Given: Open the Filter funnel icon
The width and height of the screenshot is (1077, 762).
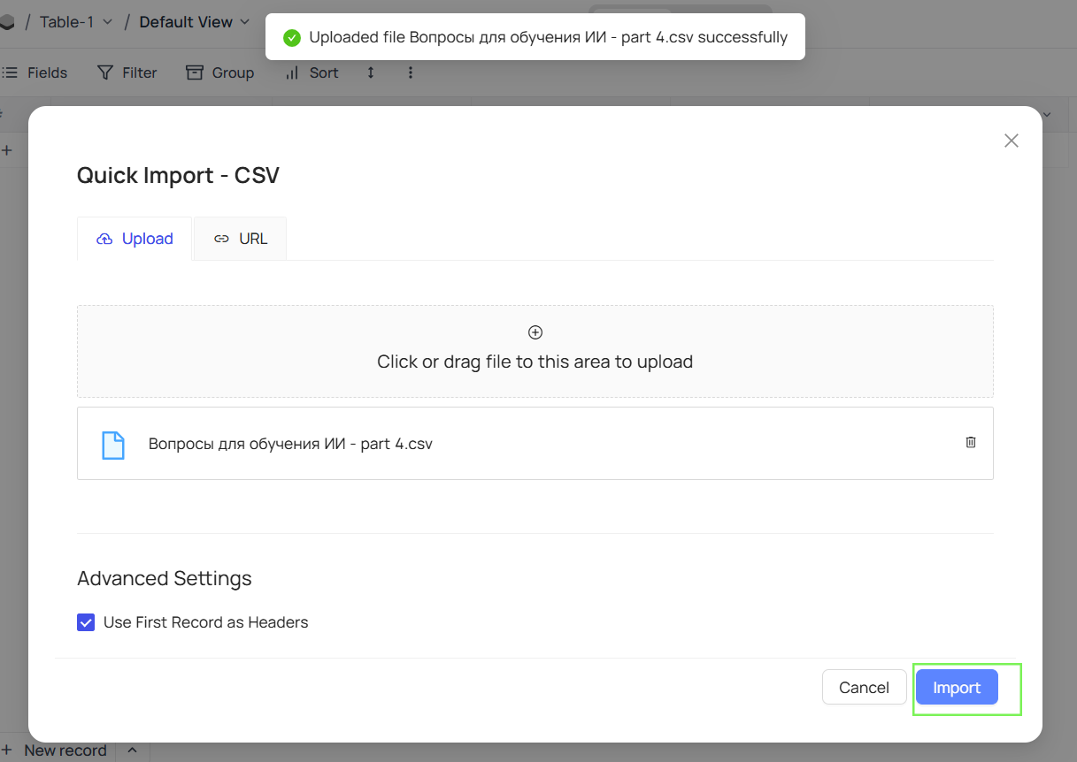Looking at the screenshot, I should pyautogui.click(x=105, y=72).
